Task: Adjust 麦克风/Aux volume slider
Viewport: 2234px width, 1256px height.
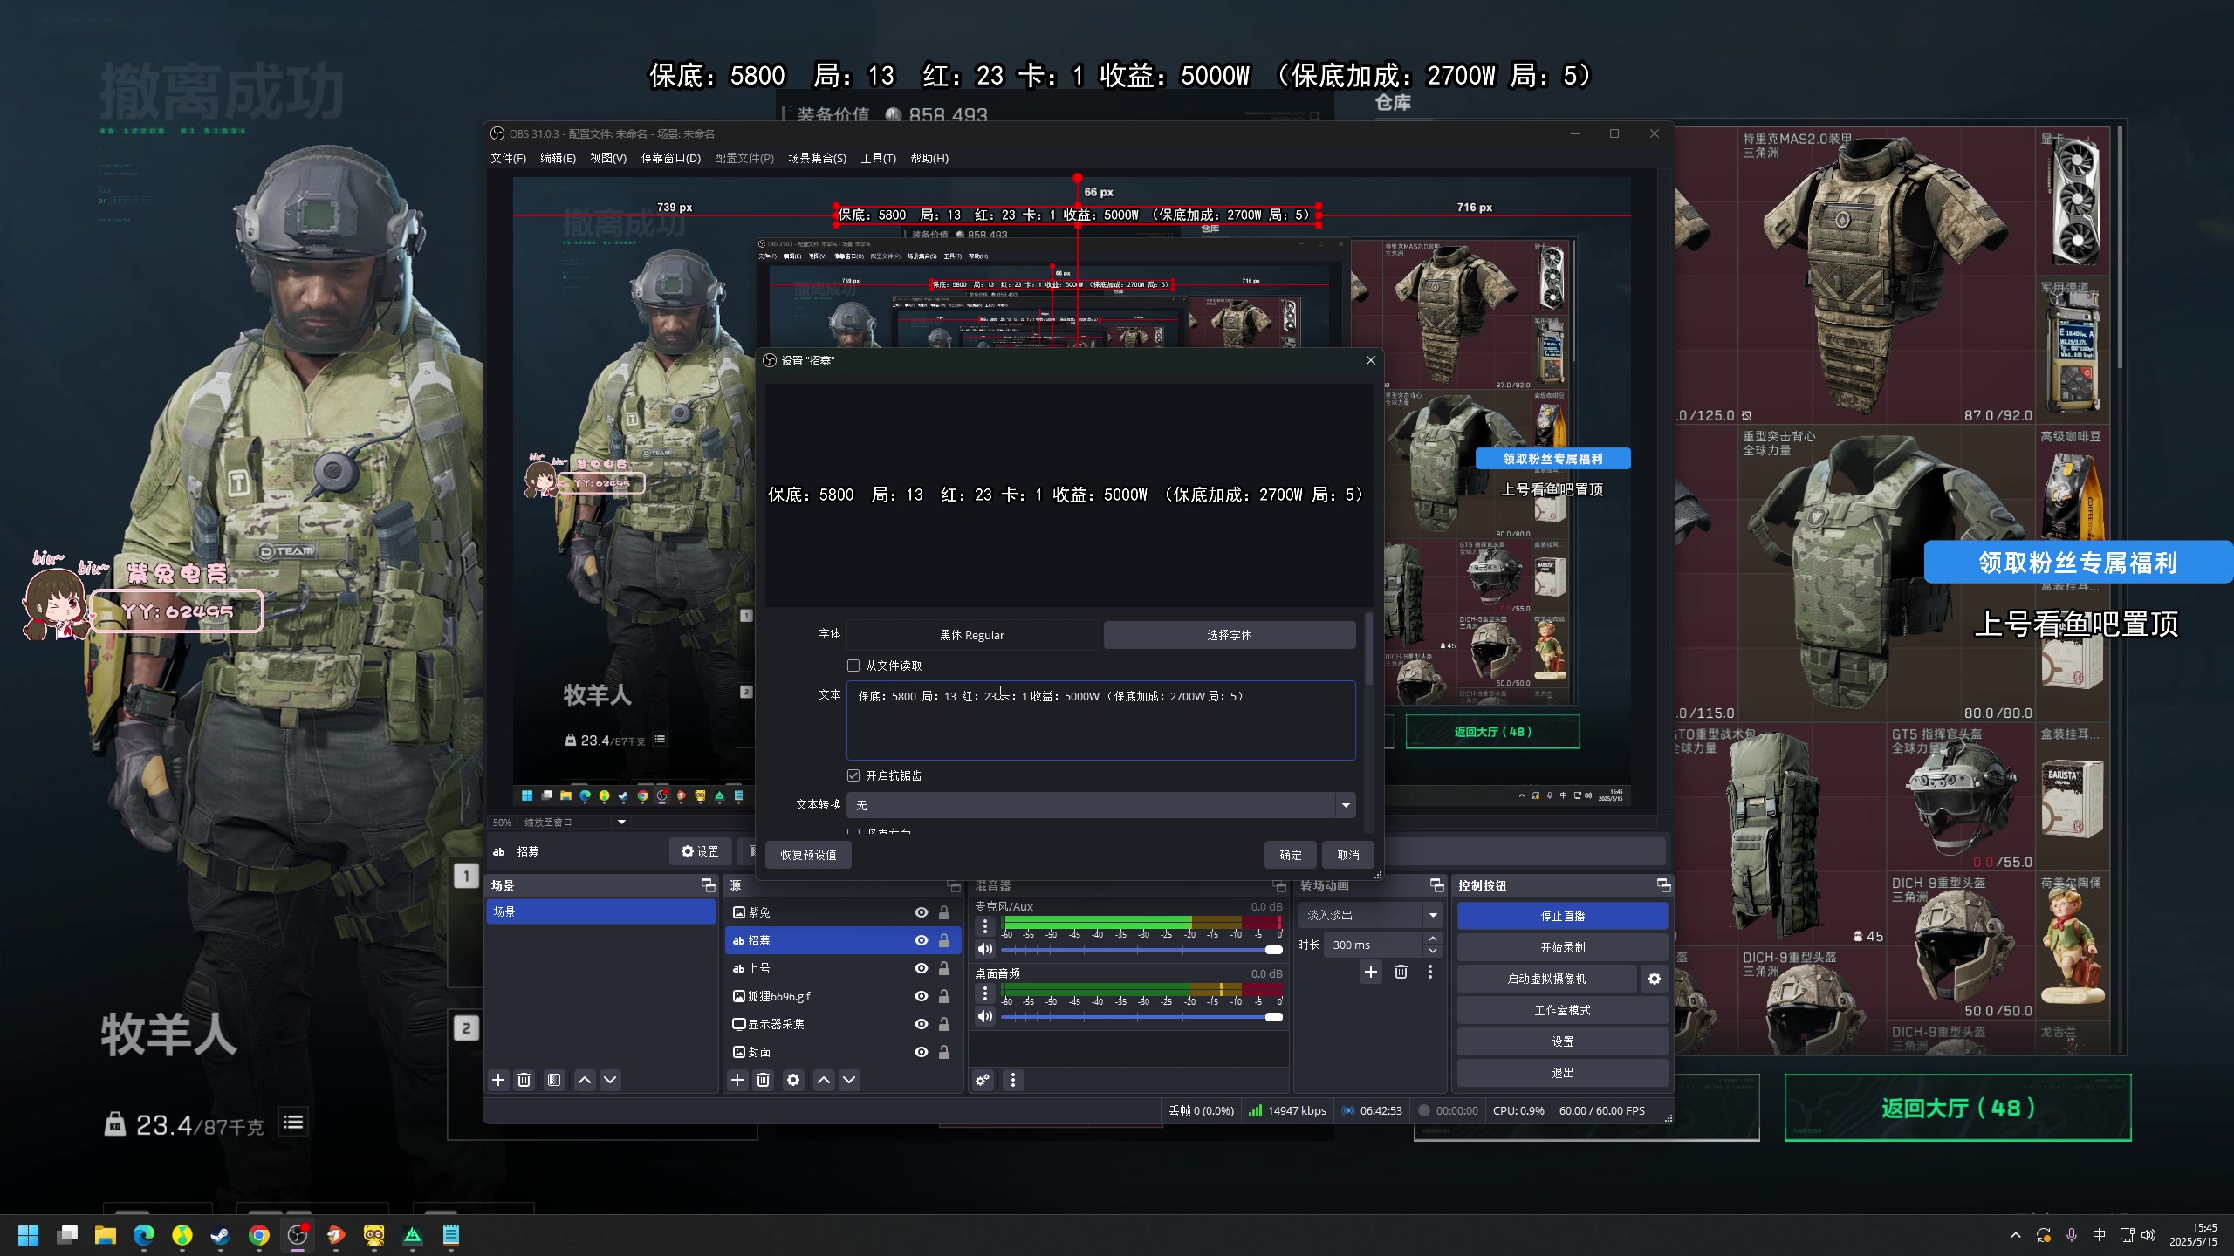Action: coord(1141,949)
